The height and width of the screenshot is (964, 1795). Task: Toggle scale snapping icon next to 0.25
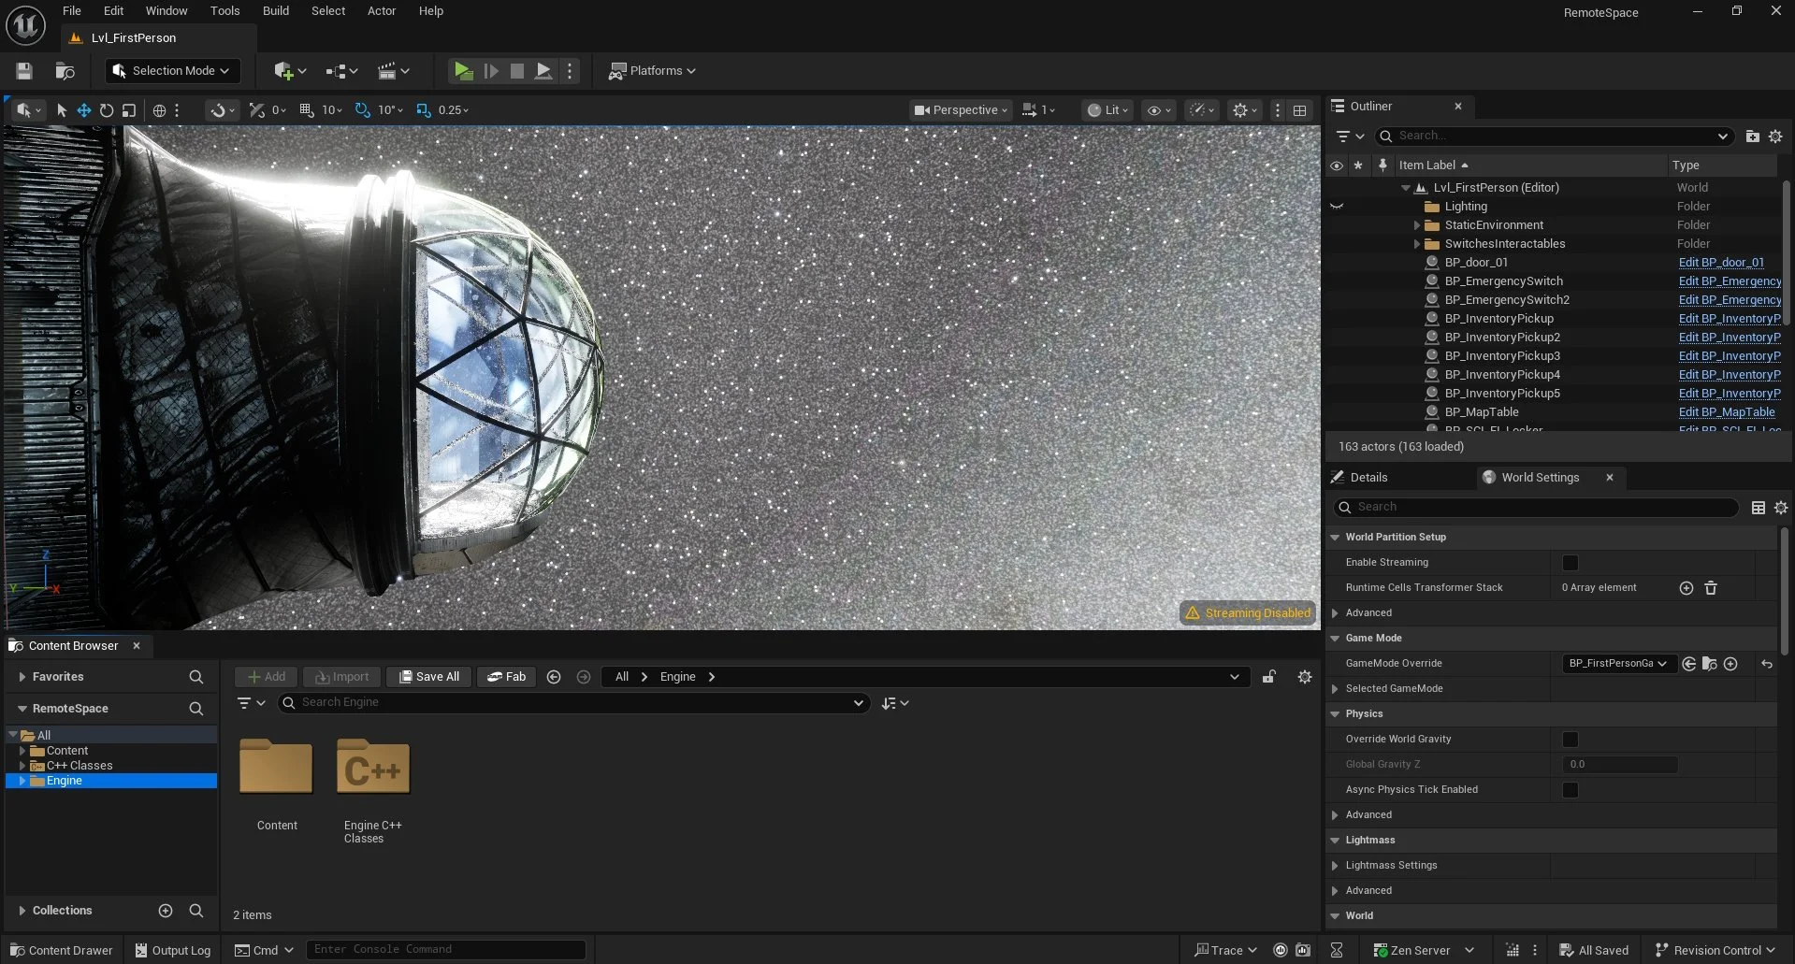pos(423,110)
